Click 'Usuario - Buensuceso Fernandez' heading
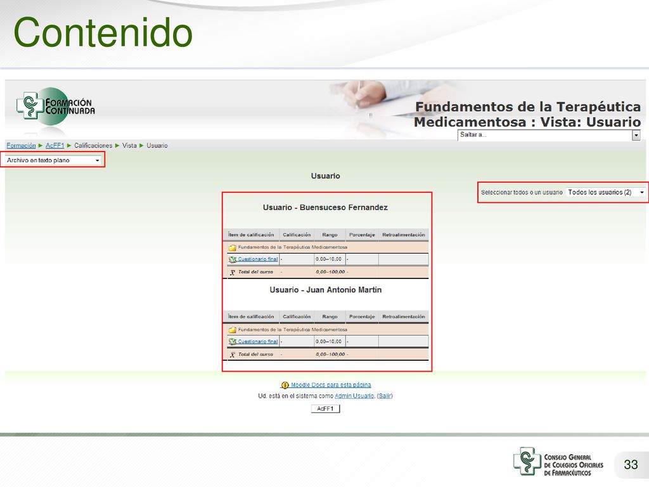 pos(325,207)
